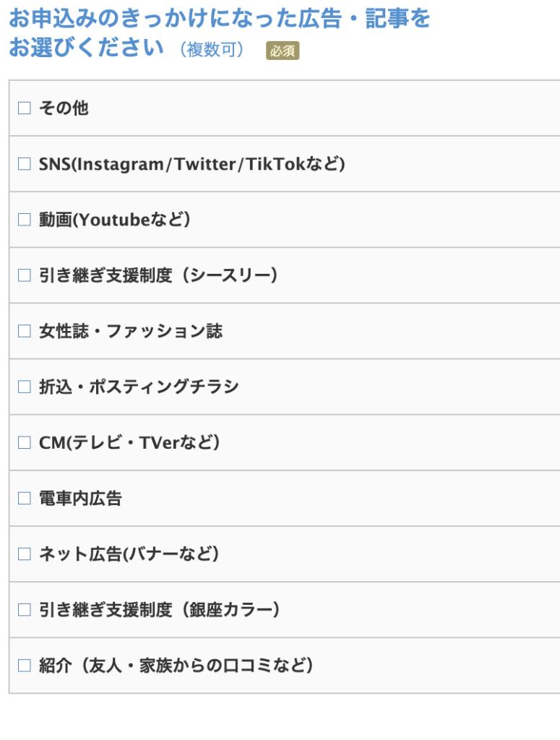Check the CM(テレビ・TVerなど) checkbox
Screen dimensions: 560x740
click(x=25, y=442)
